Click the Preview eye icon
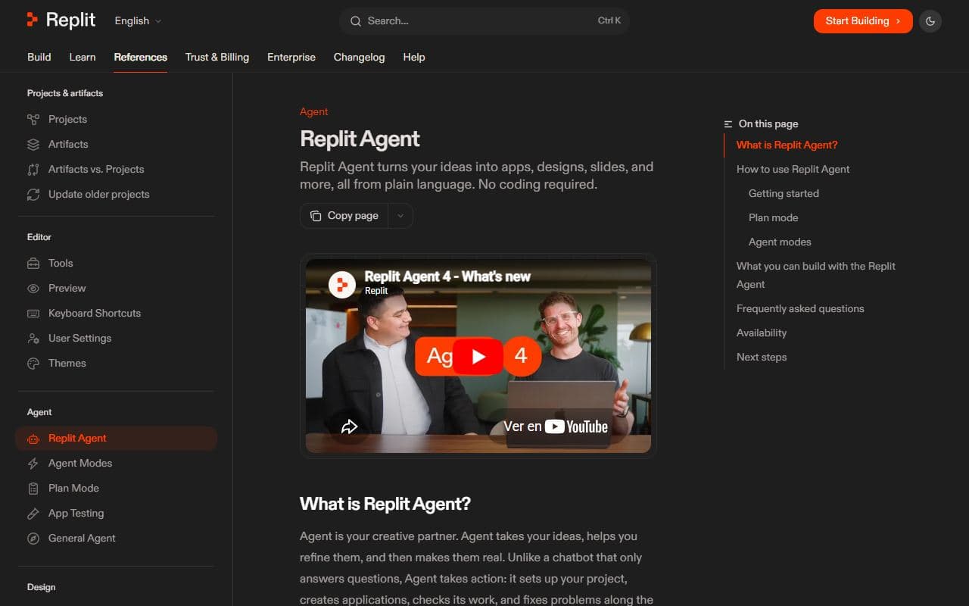Viewport: 969px width, 606px height. (33, 288)
